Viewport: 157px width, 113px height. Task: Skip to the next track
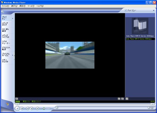pos(32,108)
